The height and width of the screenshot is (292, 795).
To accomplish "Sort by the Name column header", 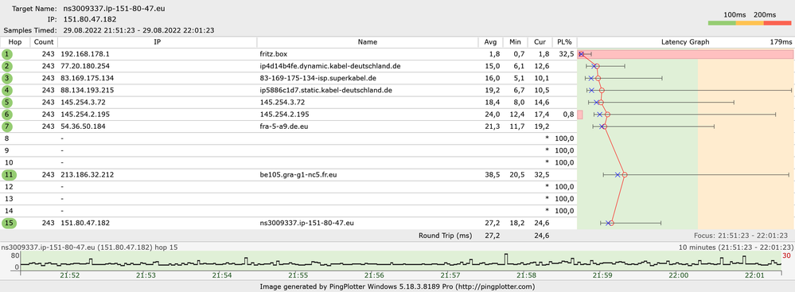I will coord(368,42).
